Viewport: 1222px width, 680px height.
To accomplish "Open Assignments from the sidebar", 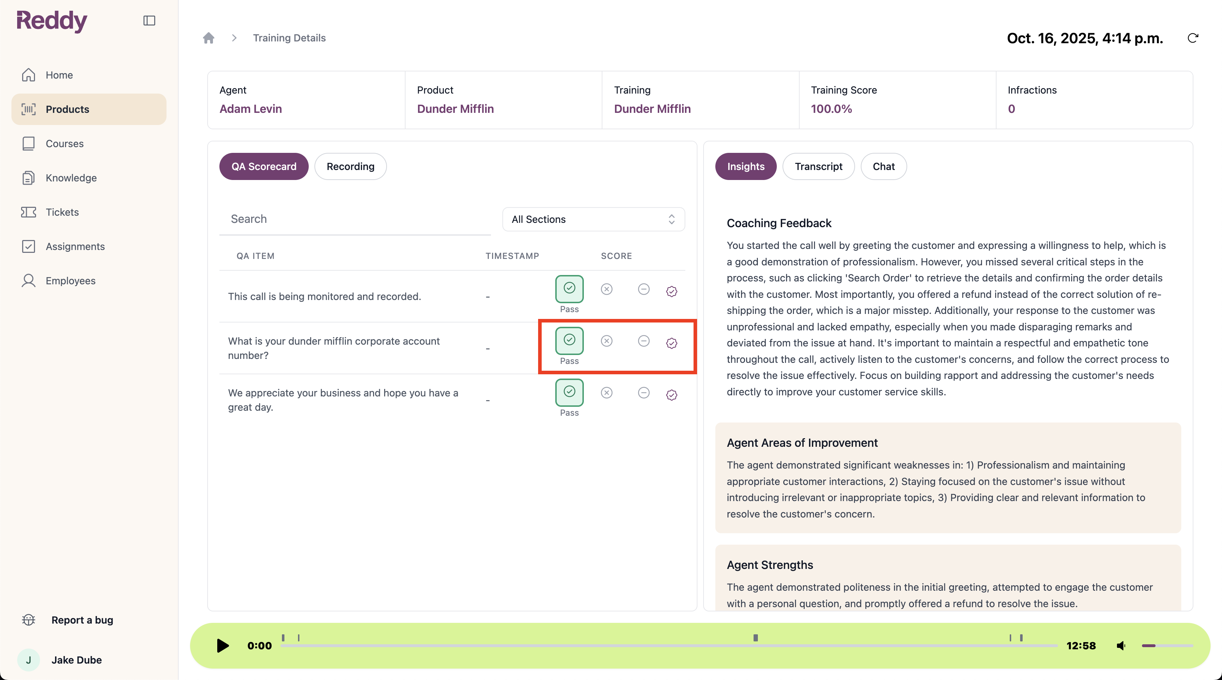I will tap(75, 246).
